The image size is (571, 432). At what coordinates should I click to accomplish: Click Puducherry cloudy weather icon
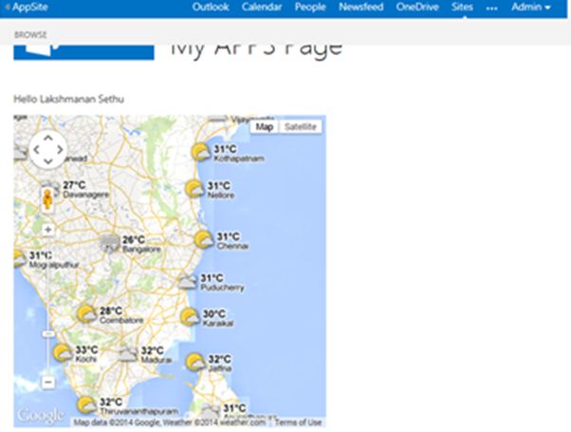point(188,282)
